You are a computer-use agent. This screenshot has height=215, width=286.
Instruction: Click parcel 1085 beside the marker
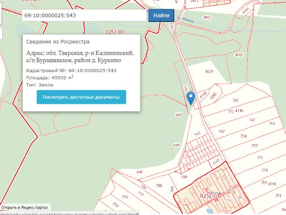pyautogui.click(x=213, y=95)
